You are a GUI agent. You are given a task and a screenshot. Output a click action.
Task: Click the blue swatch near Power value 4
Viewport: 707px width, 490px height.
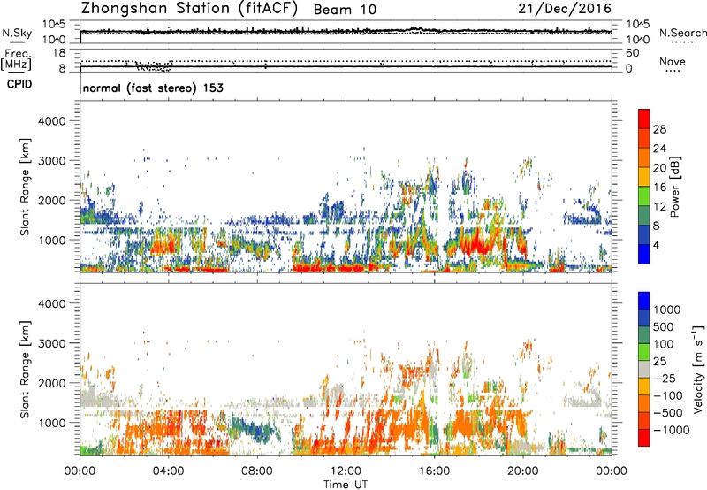pos(644,255)
